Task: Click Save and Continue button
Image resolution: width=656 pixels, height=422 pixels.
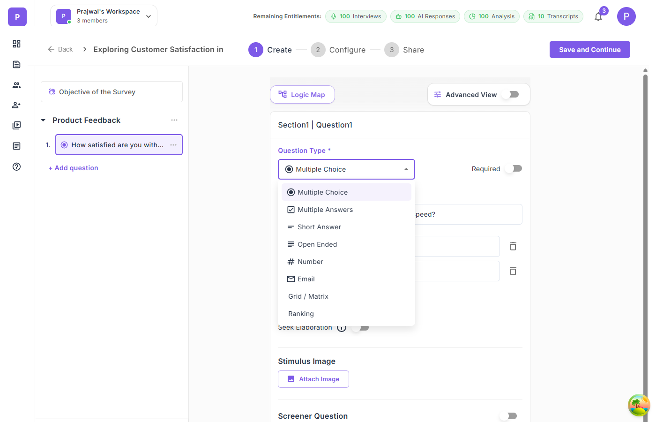Action: click(589, 50)
